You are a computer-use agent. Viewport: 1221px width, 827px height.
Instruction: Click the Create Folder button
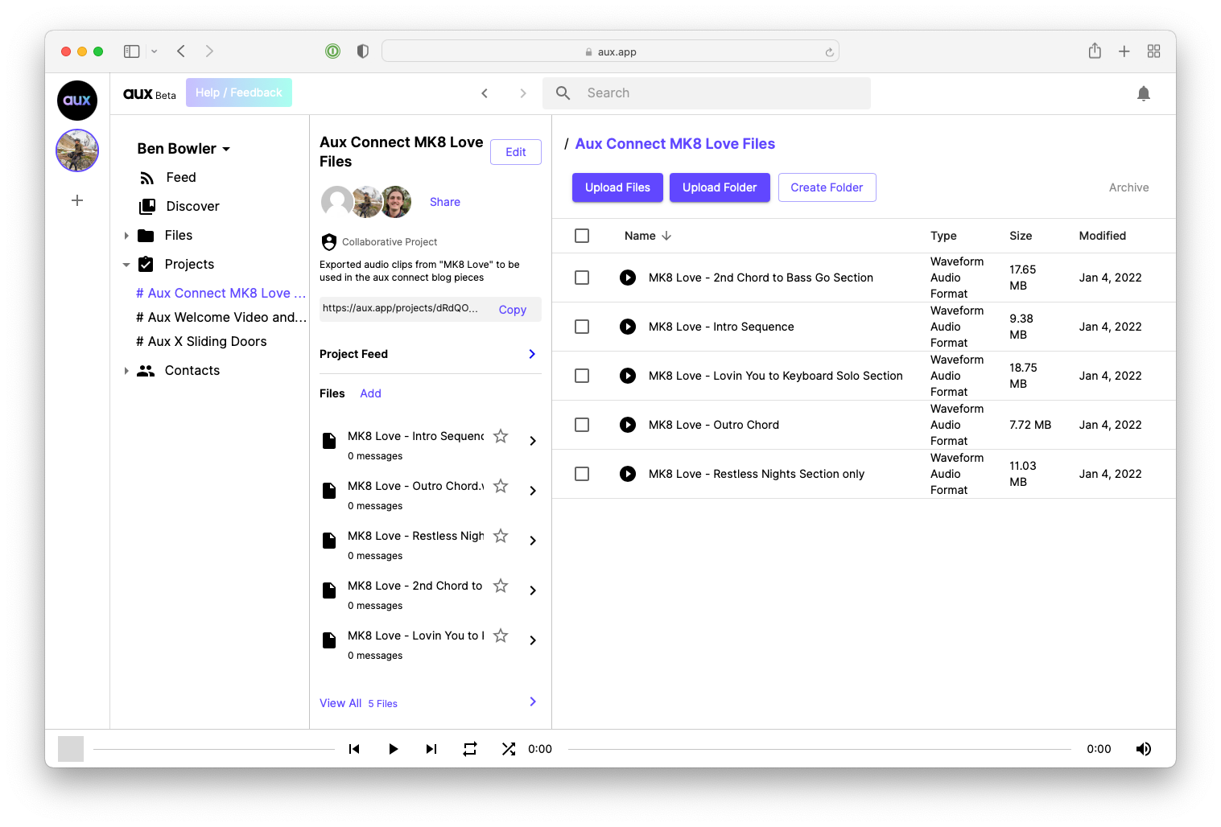point(827,187)
